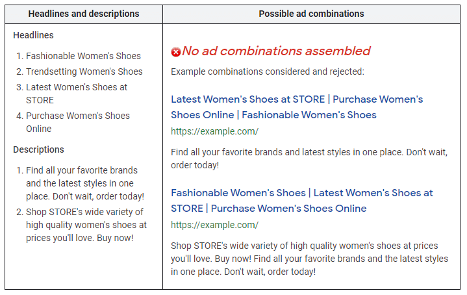Image resolution: width=467 pixels, height=295 pixels.
Task: Click Example combinations considered and rejected text
Action: coord(268,71)
